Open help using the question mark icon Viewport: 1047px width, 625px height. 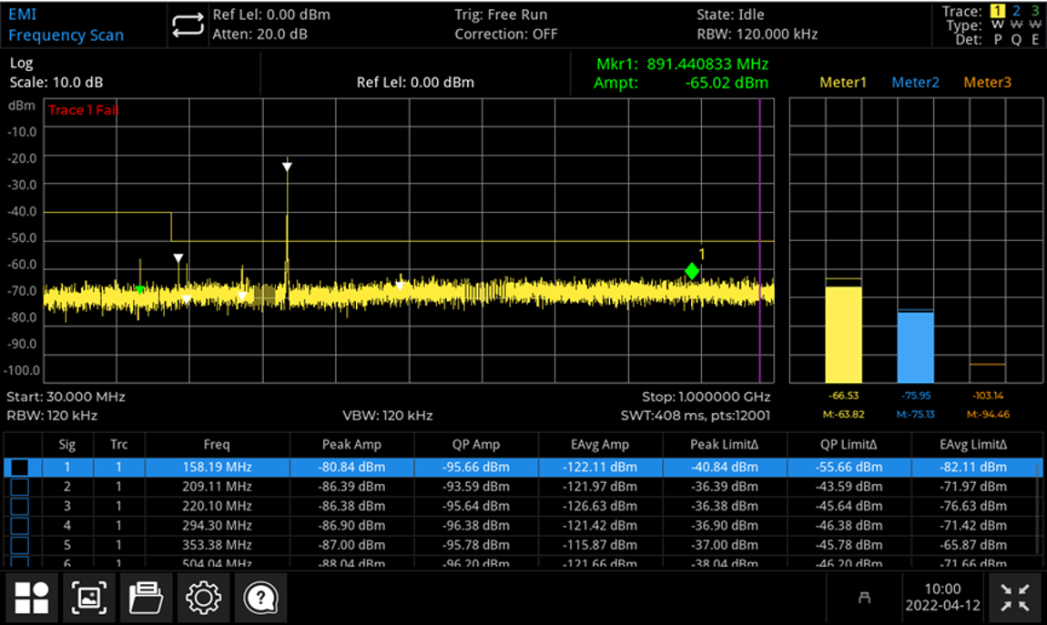(x=260, y=597)
